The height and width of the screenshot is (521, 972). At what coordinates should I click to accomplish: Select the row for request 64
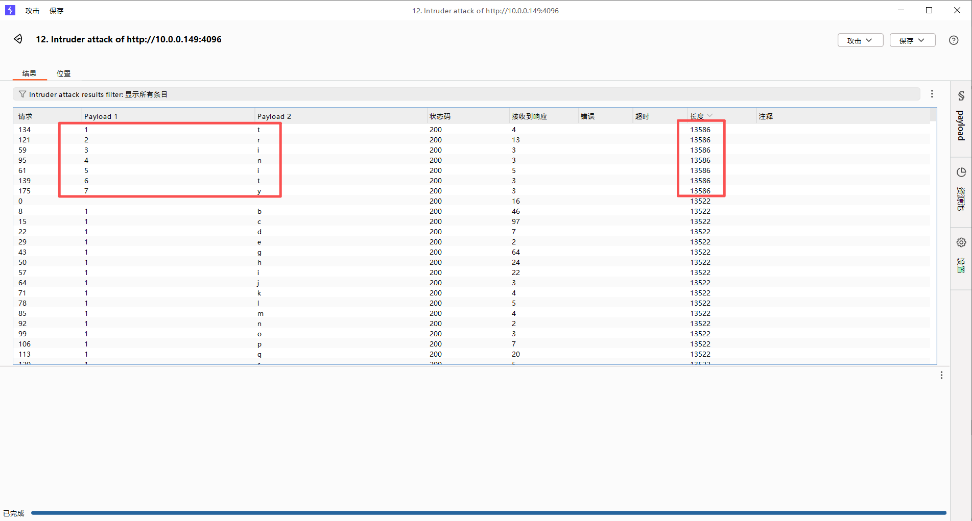tap(471, 283)
